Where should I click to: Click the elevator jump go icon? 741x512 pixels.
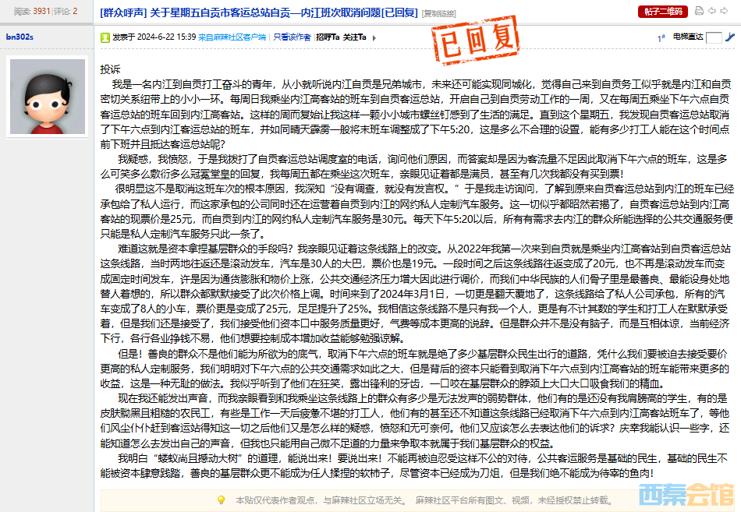pos(729,37)
